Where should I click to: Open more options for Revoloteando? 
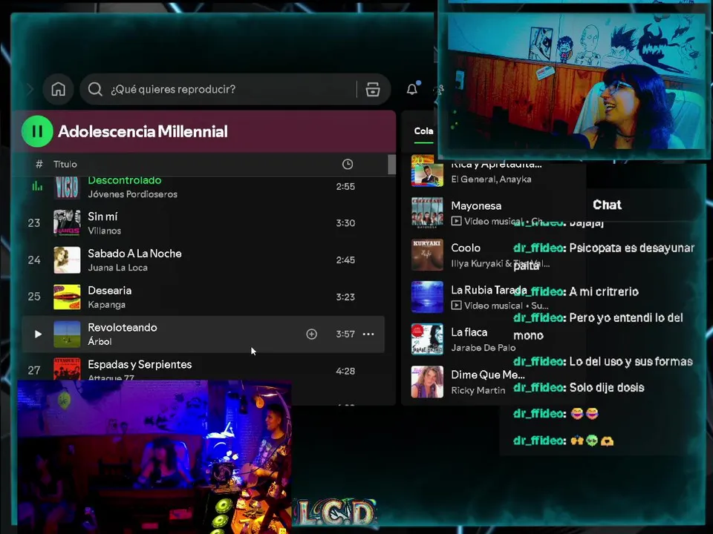click(x=368, y=334)
